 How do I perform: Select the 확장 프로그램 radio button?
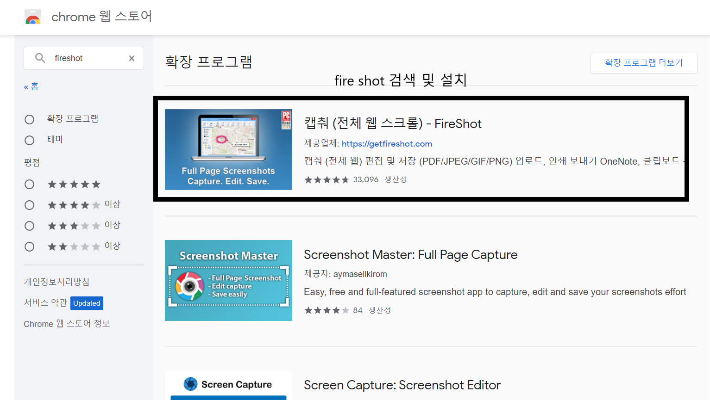30,120
